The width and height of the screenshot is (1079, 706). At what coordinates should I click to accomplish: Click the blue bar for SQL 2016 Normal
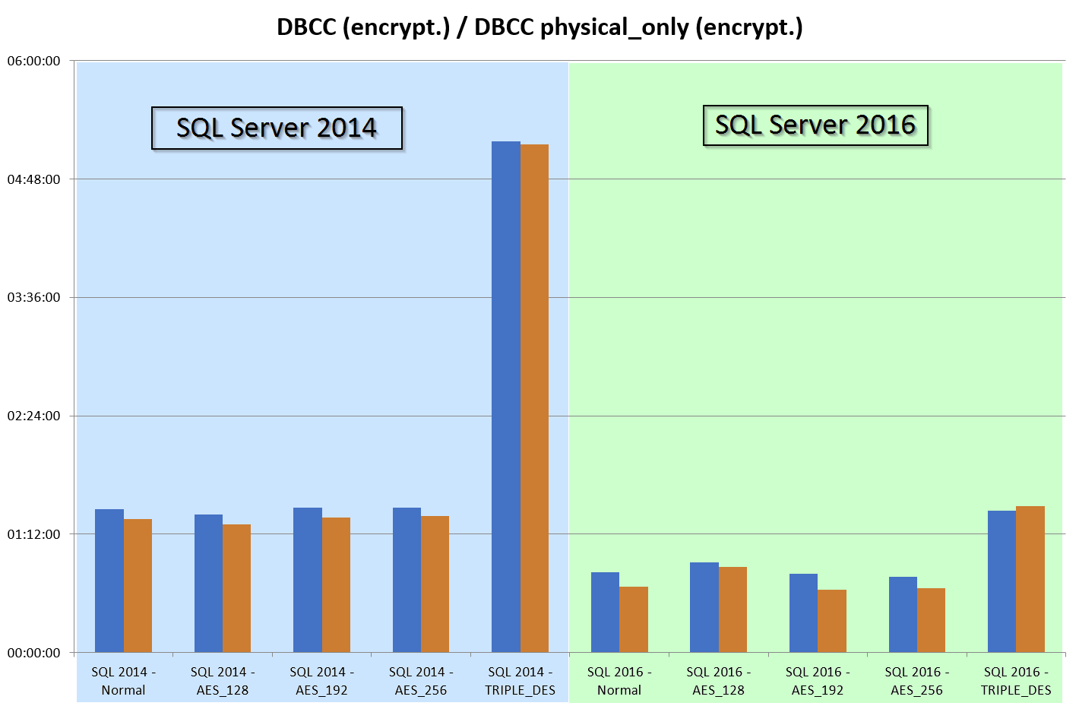coord(605,613)
